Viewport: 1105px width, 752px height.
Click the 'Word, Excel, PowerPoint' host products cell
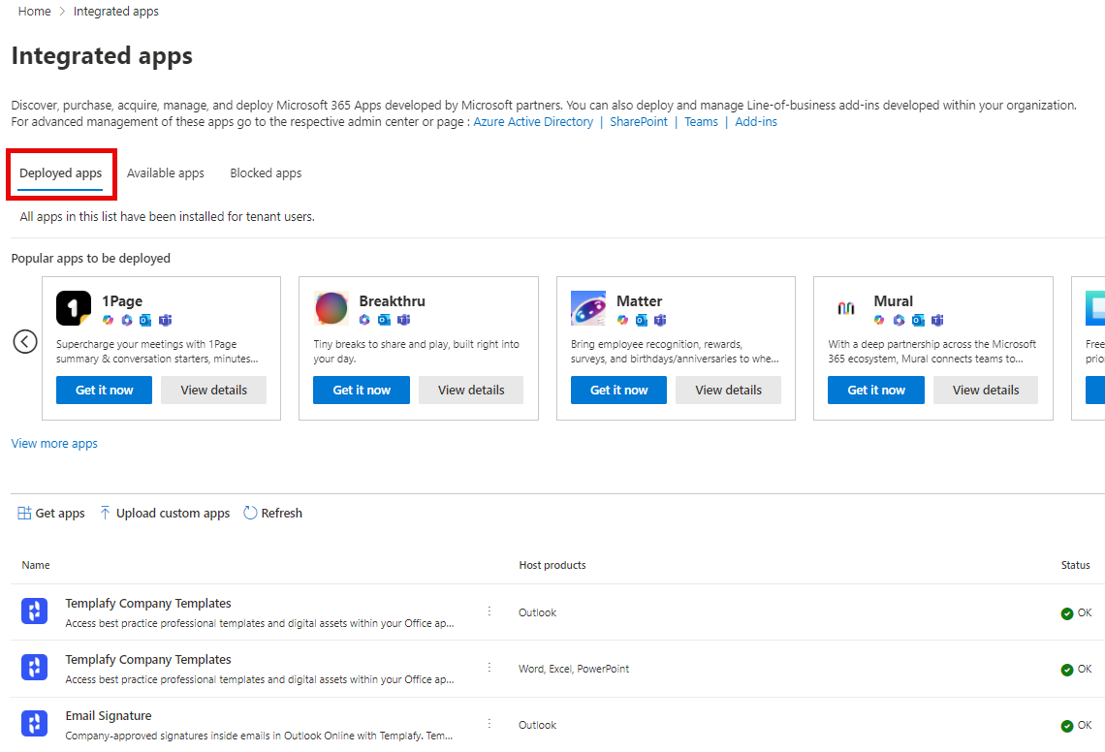tap(574, 670)
